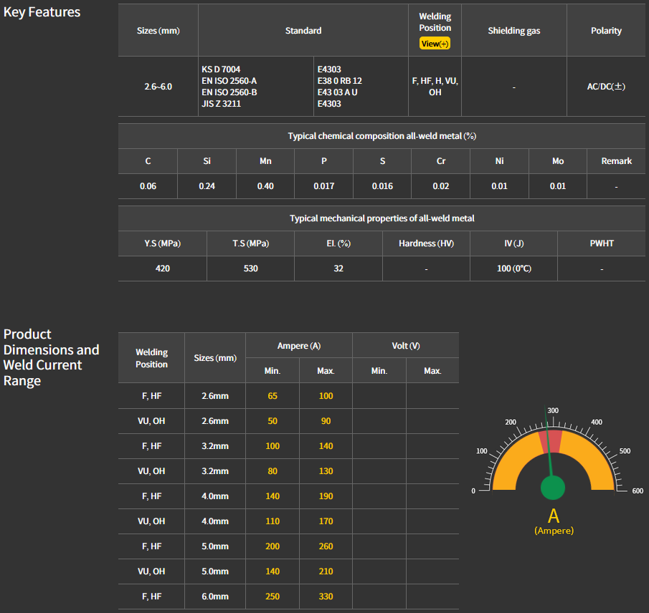Click the large yellow 'A' under gauge
Viewport: 649px width, 613px height.
point(553,516)
